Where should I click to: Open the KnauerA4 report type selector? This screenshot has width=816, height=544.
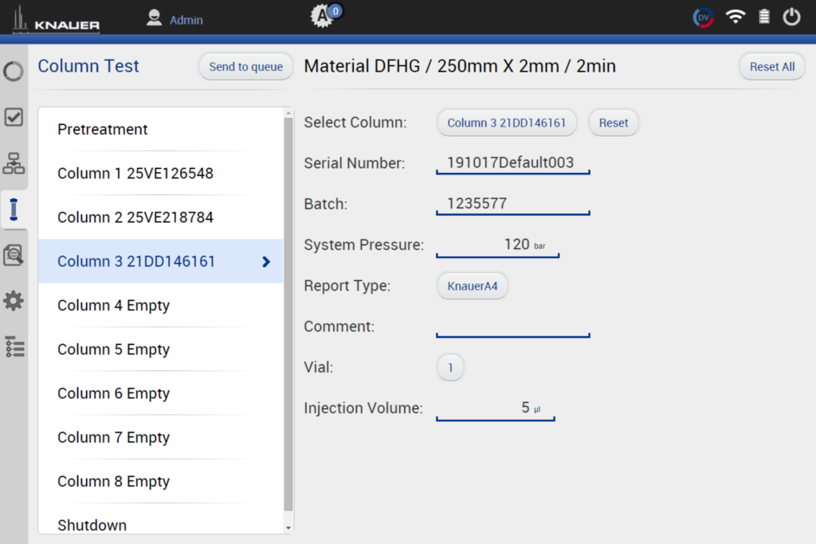tap(472, 286)
